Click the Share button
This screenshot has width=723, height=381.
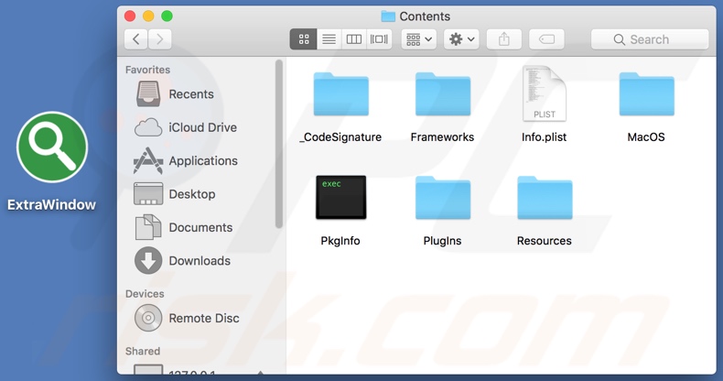point(504,39)
